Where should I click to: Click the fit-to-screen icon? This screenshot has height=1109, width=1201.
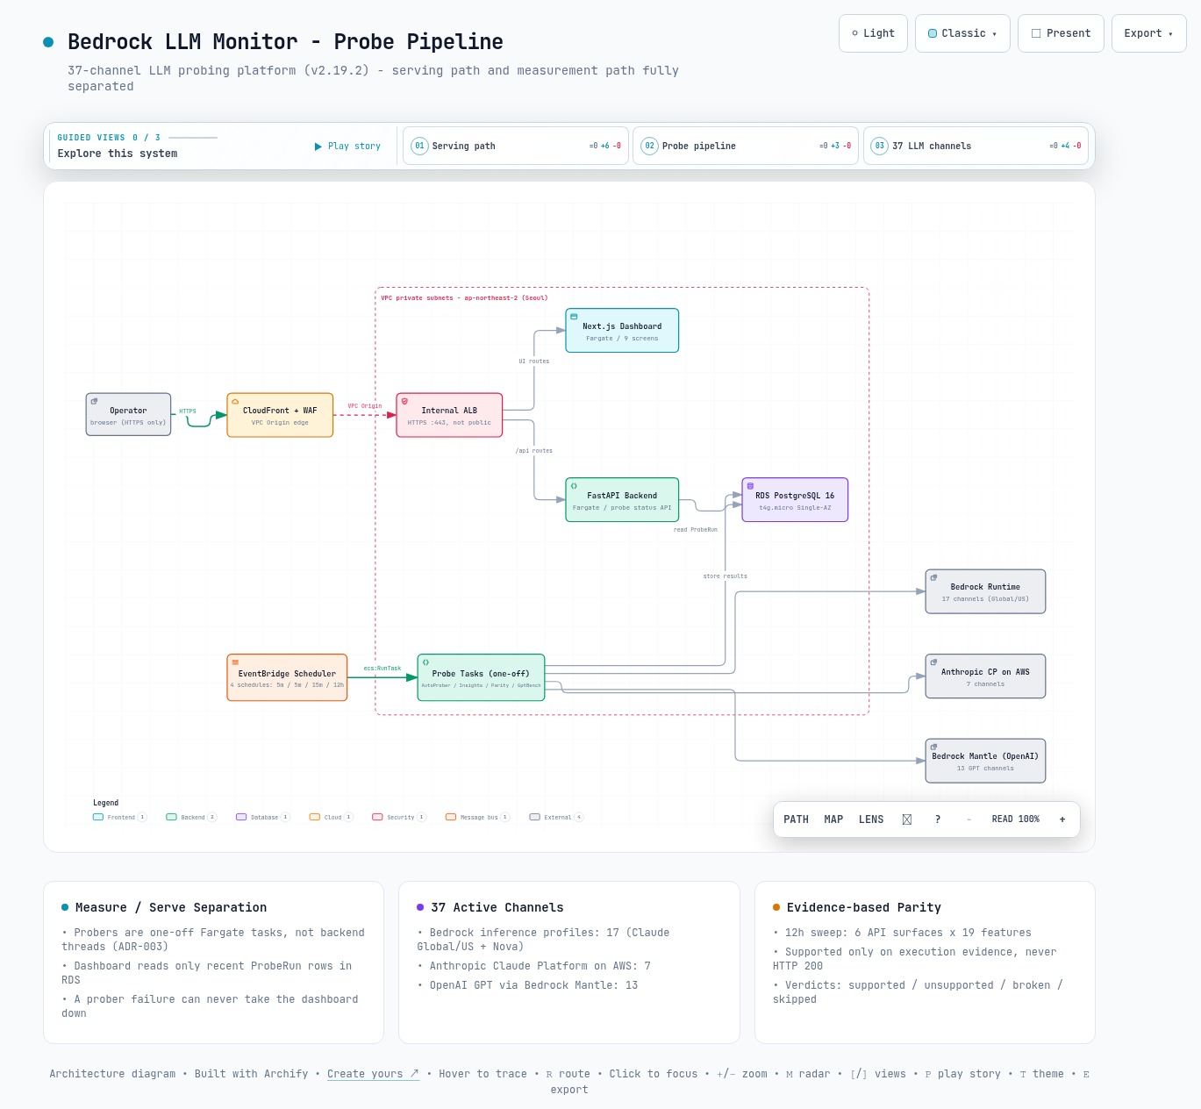point(907,819)
